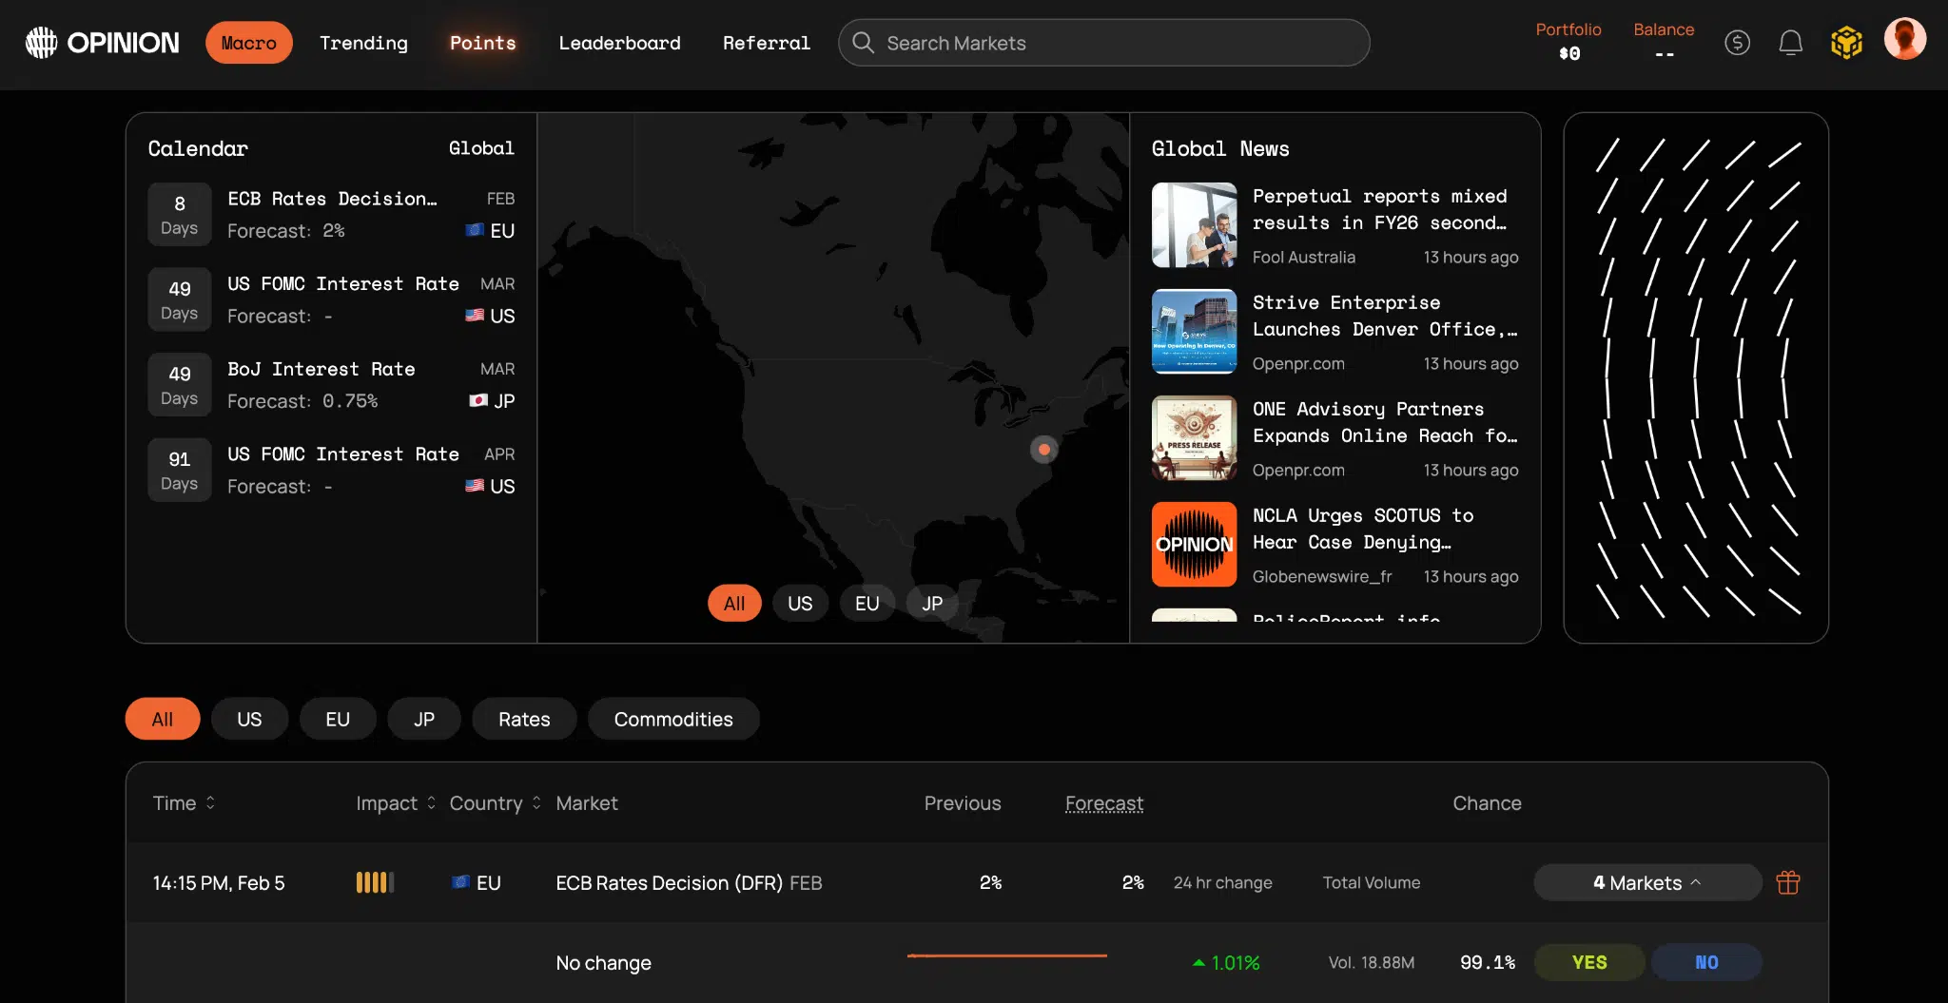1948x1003 pixels.
Task: Sort the table by Impact
Action: (x=396, y=803)
